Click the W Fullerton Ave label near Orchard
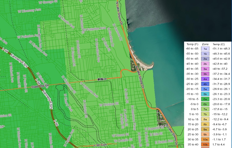232x148 pixels. 95,29
